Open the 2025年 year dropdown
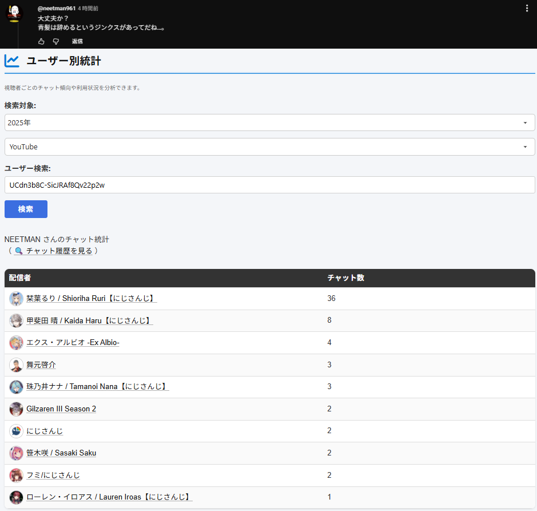Image resolution: width=537 pixels, height=511 pixels. click(269, 122)
